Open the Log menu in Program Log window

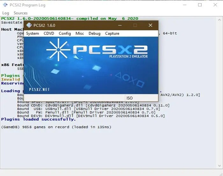click(6, 13)
